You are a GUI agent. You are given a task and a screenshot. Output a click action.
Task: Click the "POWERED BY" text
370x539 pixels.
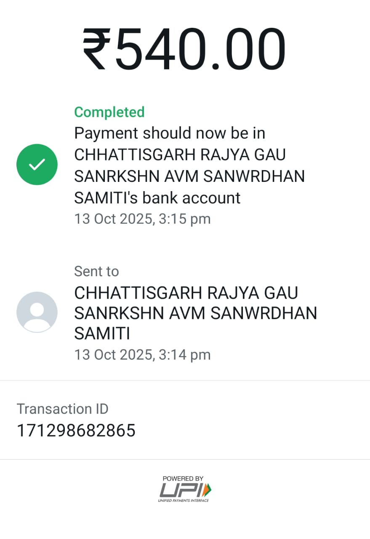tap(183, 478)
